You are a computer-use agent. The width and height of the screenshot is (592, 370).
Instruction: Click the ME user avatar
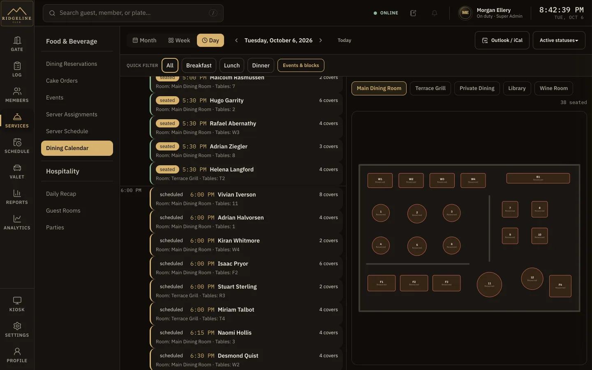click(465, 13)
